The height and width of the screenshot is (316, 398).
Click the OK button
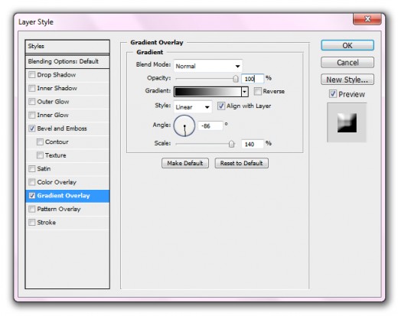(347, 45)
